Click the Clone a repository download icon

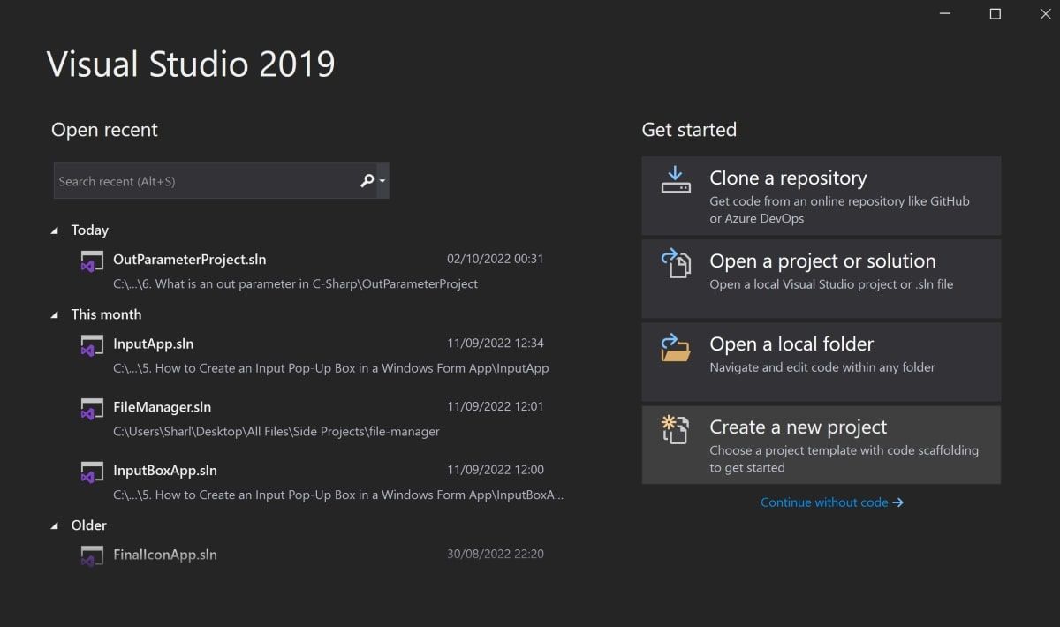(676, 179)
